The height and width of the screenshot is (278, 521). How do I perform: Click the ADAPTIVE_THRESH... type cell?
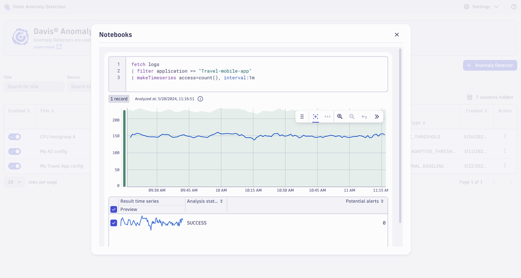pyautogui.click(x=433, y=151)
